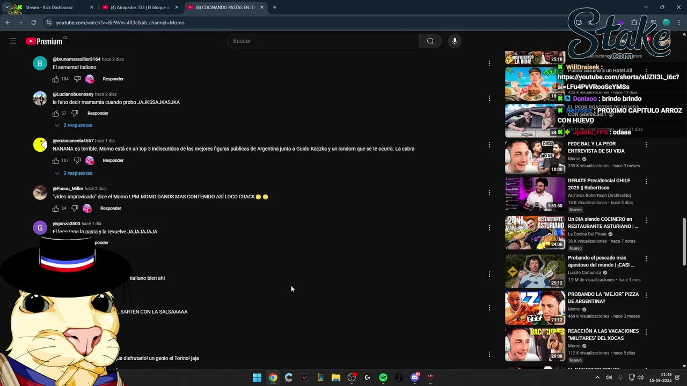Open Google Chrome taskbar icon
687x386 pixels.
(273, 377)
